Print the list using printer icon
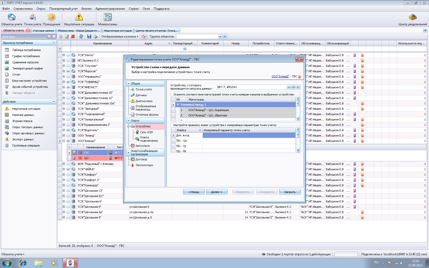The image size is (429, 268). coord(95,36)
